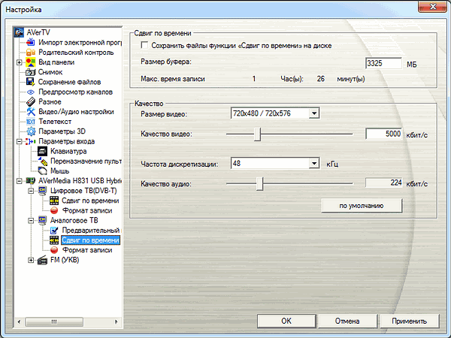Click the Телетекст TEXT icon
Viewport: 451px width, 338px height.
[31, 122]
